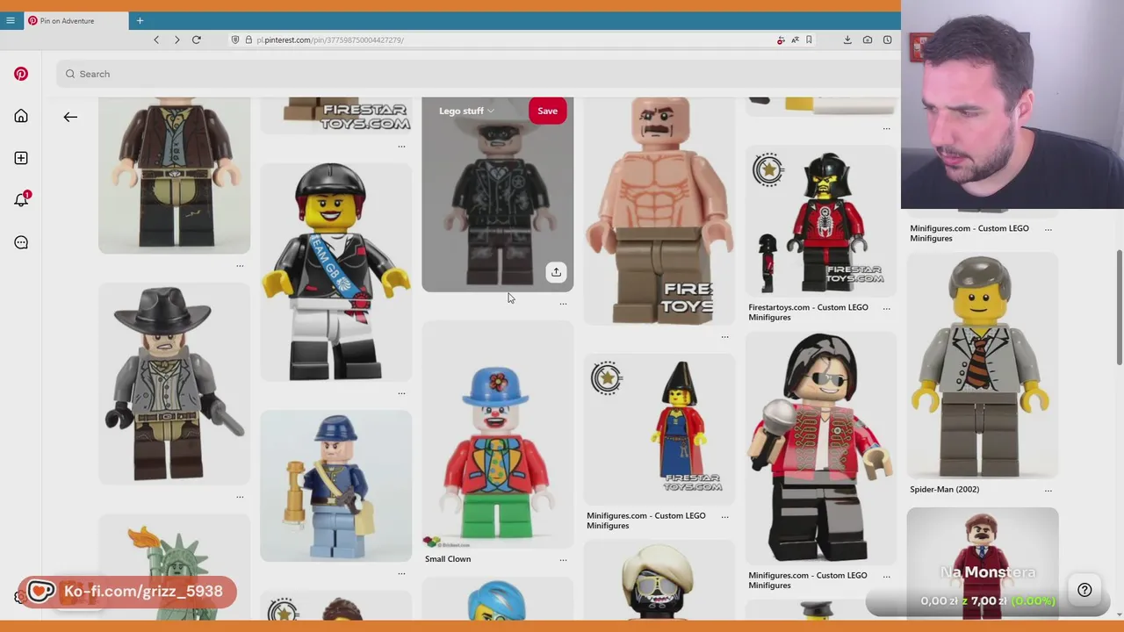Viewport: 1124px width, 632px height.
Task: Open the gray suit Spider-Man (2002) pin image
Action: tap(982, 366)
